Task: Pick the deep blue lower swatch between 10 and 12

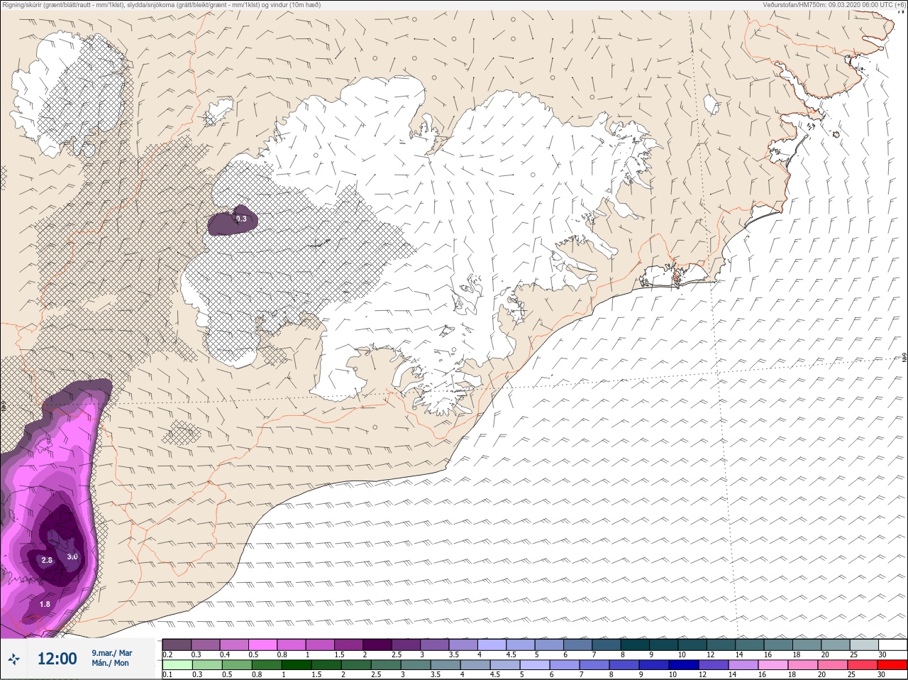Action: coord(684,665)
